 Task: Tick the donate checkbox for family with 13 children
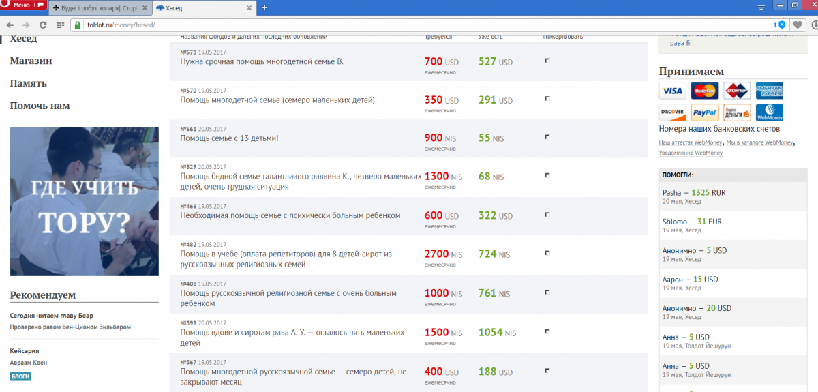coord(547,137)
